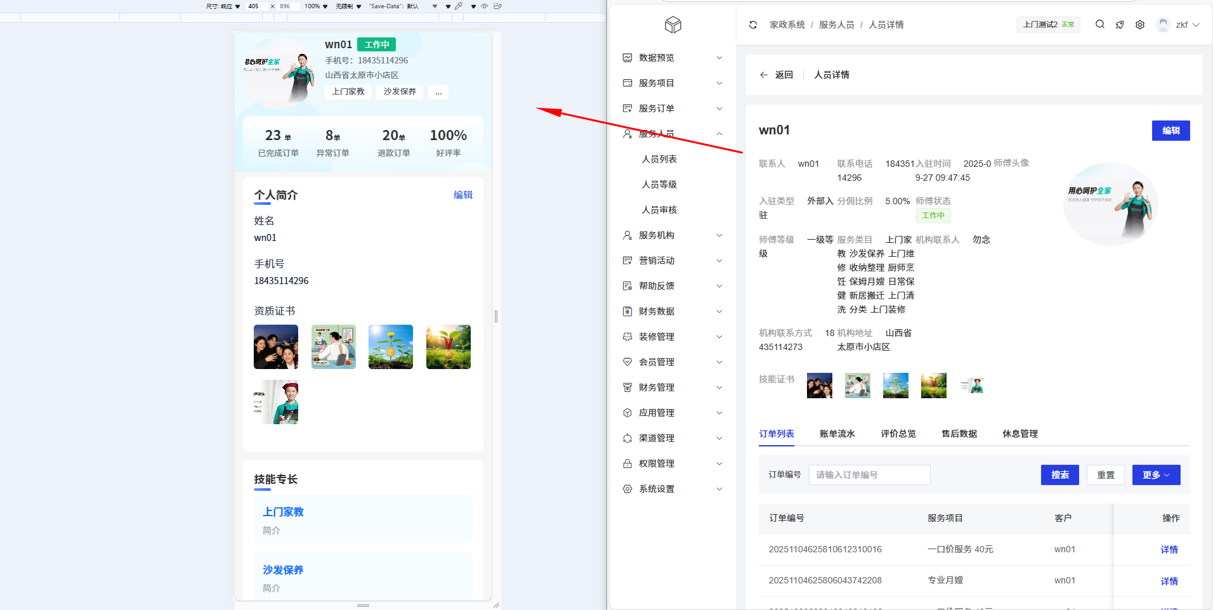Open the search icon in top header

point(1100,24)
